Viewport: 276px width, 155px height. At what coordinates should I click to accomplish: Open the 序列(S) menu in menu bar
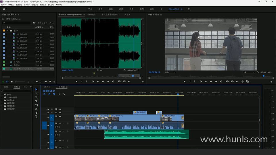(x=26, y=5)
